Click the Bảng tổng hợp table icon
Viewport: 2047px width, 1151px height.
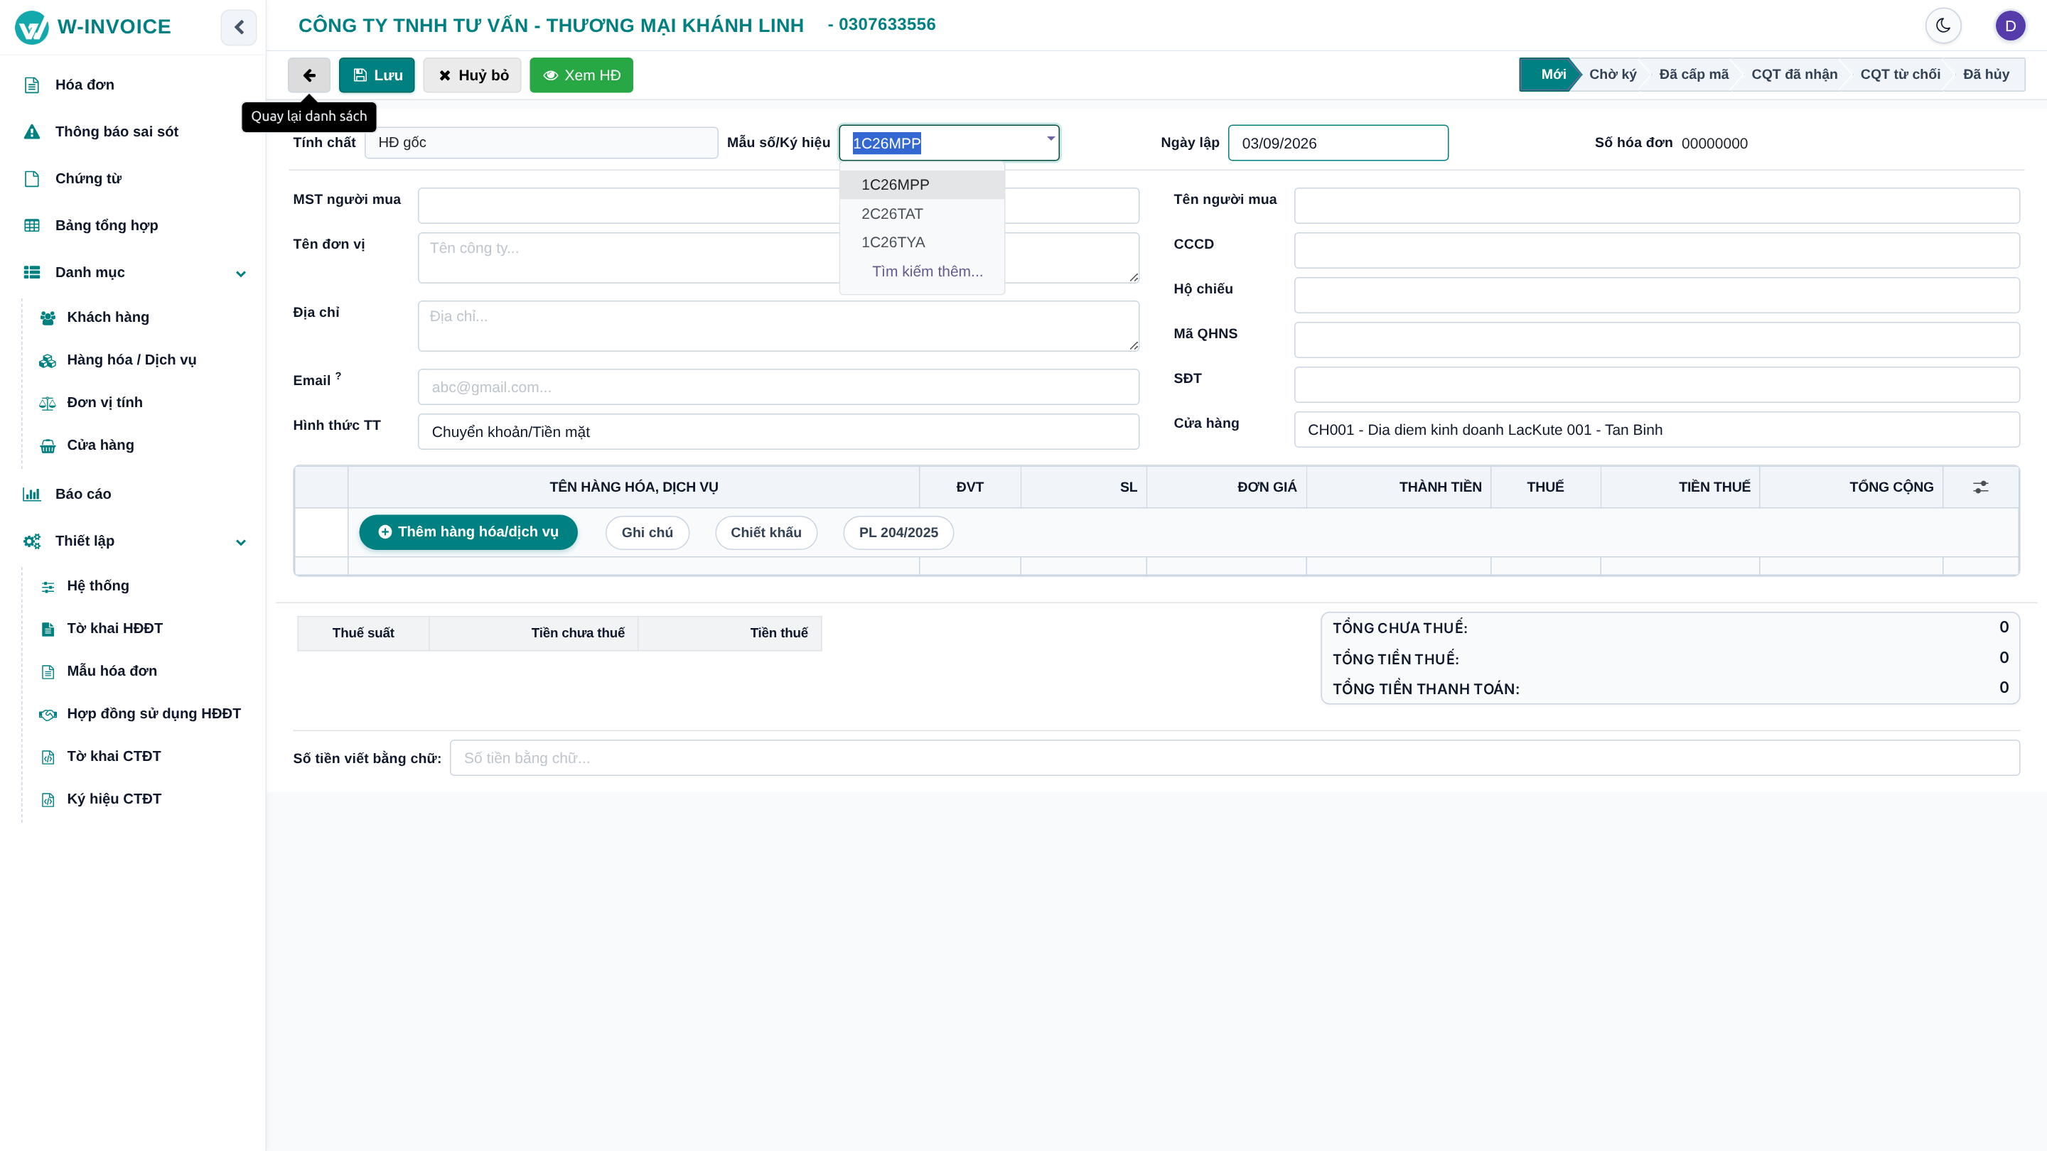click(x=32, y=226)
